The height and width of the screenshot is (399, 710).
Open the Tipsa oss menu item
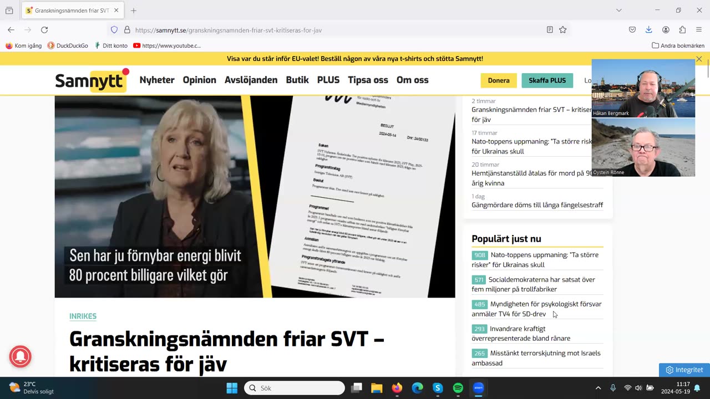point(368,80)
